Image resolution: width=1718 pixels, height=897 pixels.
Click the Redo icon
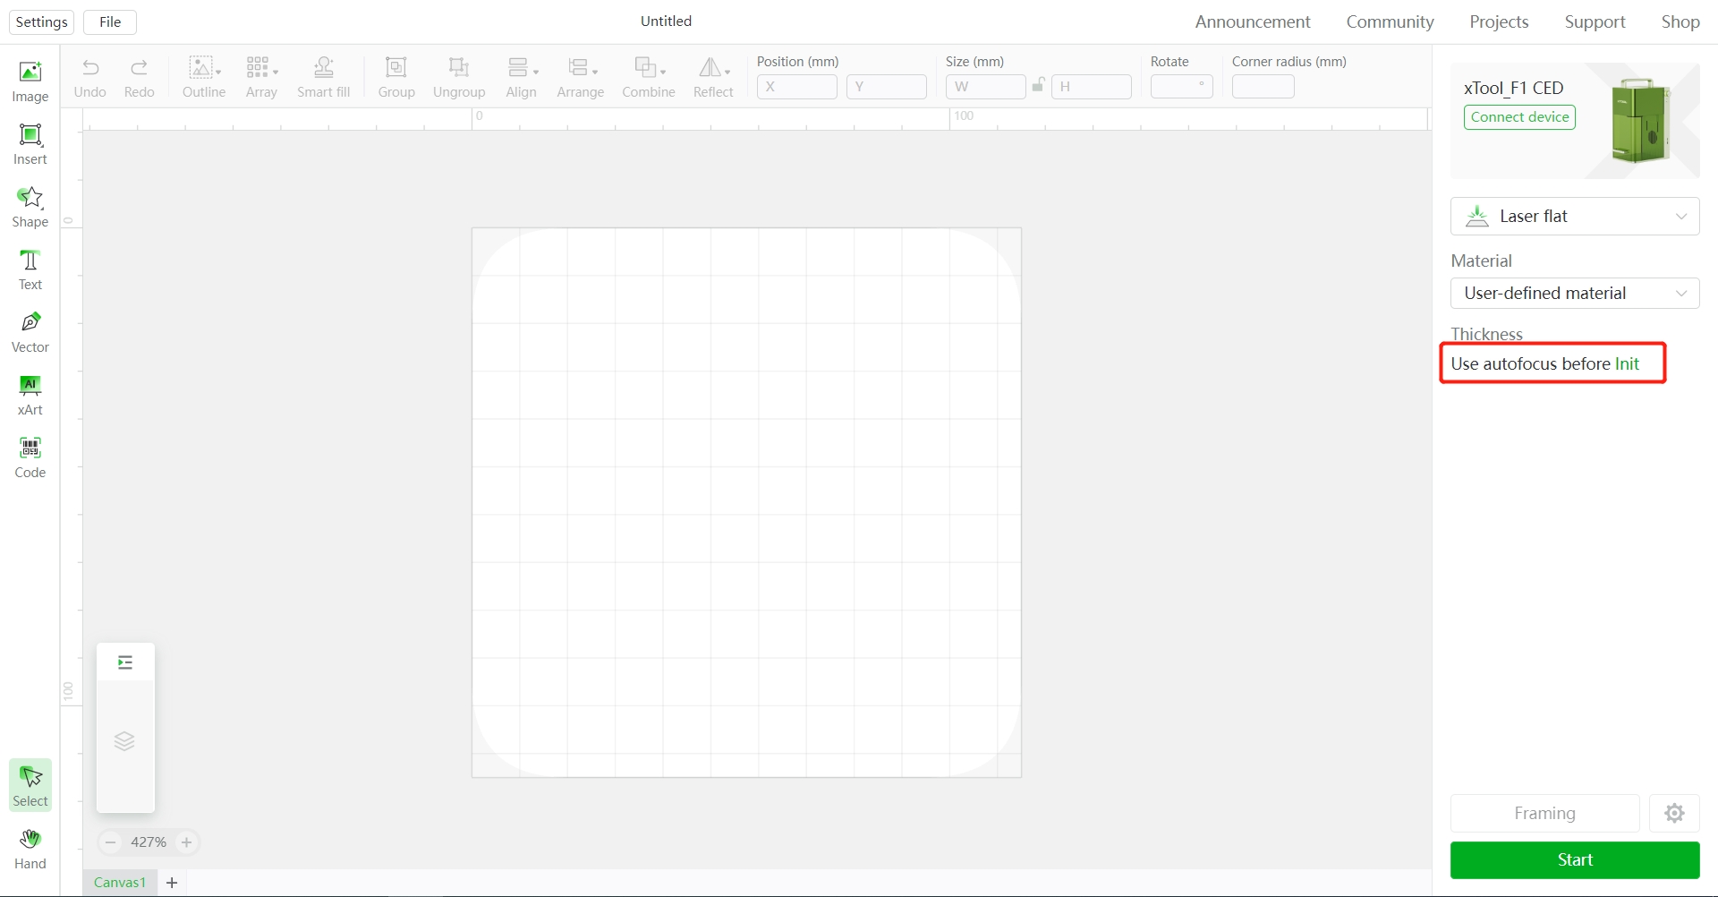[140, 68]
